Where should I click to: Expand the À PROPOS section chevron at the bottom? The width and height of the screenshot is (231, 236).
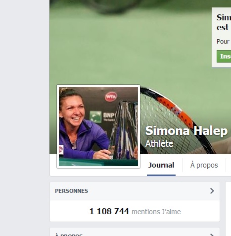pos(212,235)
